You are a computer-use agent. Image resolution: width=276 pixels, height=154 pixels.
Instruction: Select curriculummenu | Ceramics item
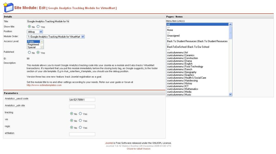197,55
